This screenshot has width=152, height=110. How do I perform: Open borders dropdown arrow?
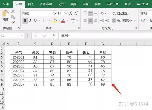pyautogui.click(x=49, y=21)
